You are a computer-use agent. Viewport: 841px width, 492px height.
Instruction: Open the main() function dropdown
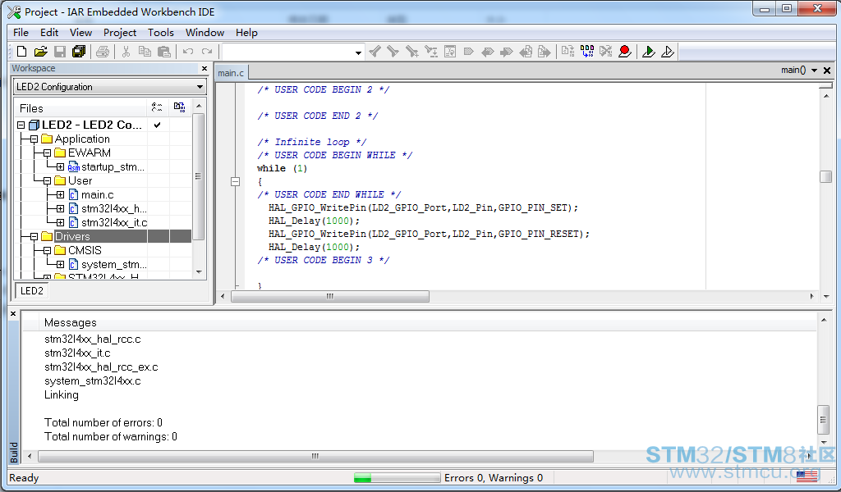tap(814, 71)
